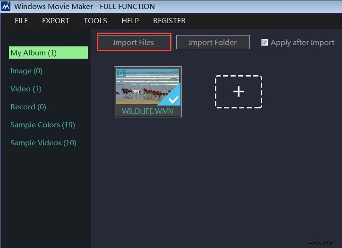Browse Sample Colors (19)
The width and height of the screenshot is (342, 248).
43,125
